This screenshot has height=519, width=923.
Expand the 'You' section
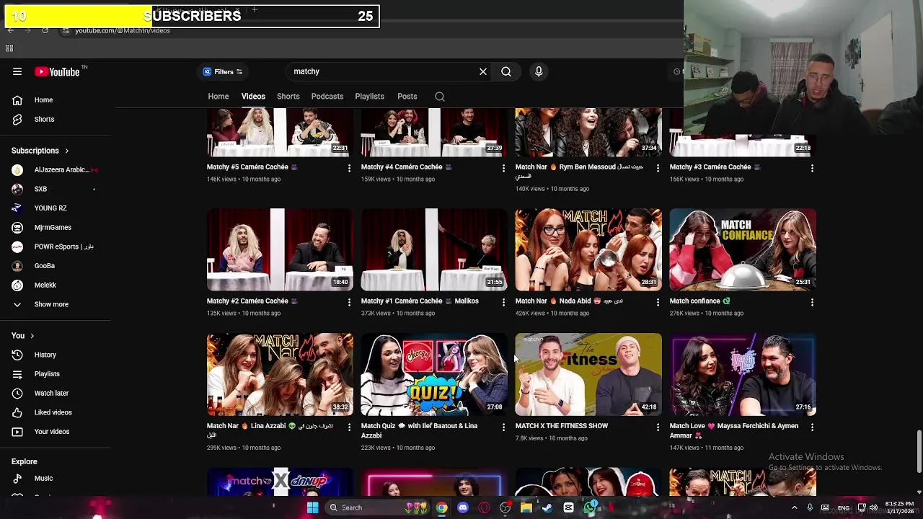coord(23,335)
